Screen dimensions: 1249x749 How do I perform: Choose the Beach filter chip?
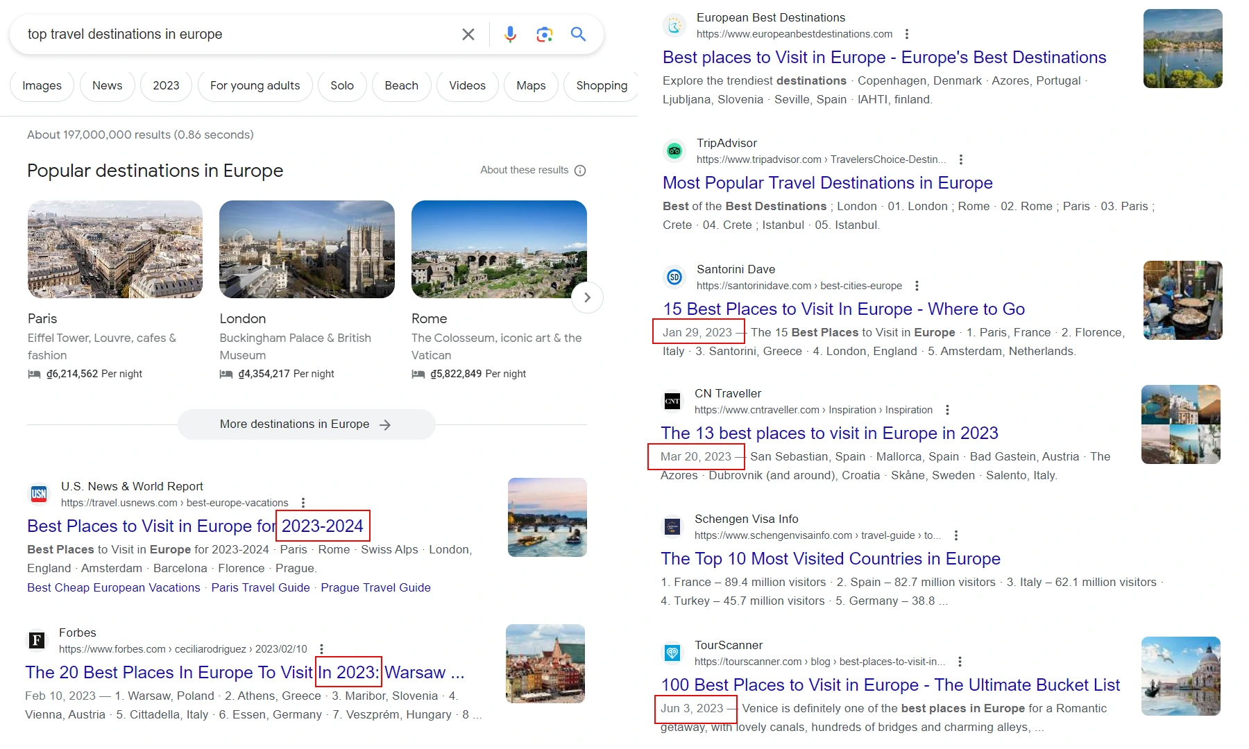tap(401, 85)
